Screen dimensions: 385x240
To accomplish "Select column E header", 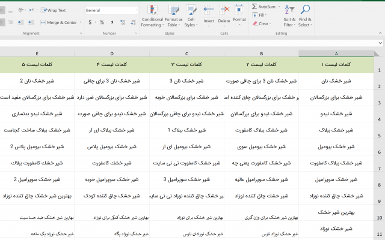I will coord(37,53).
